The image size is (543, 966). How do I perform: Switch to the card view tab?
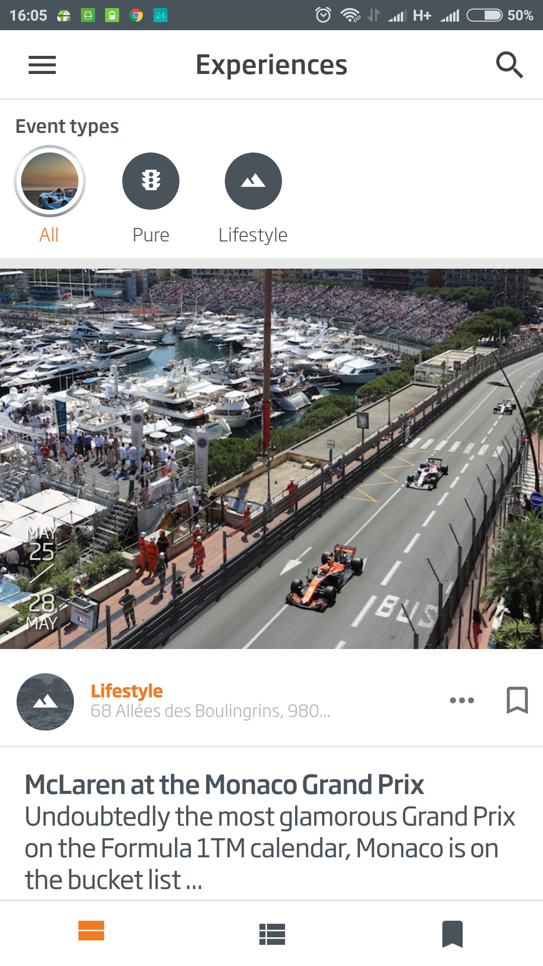pos(91,931)
